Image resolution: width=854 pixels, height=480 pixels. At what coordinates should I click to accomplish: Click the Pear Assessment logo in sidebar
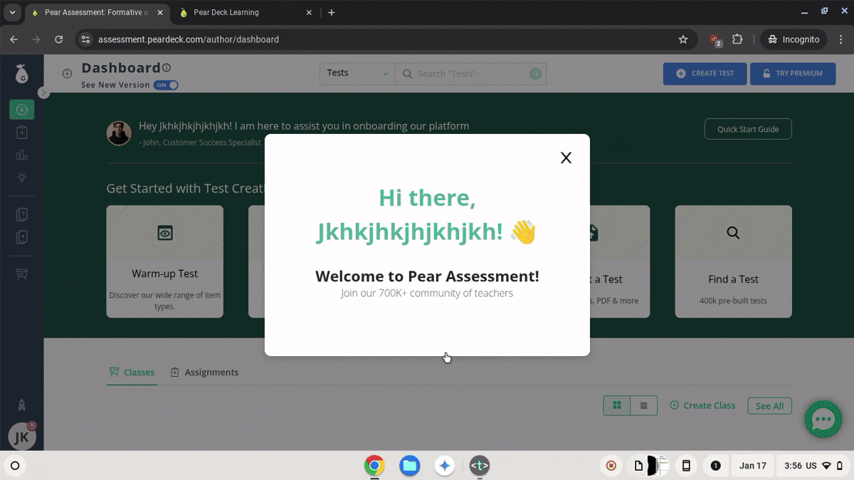pos(22,73)
